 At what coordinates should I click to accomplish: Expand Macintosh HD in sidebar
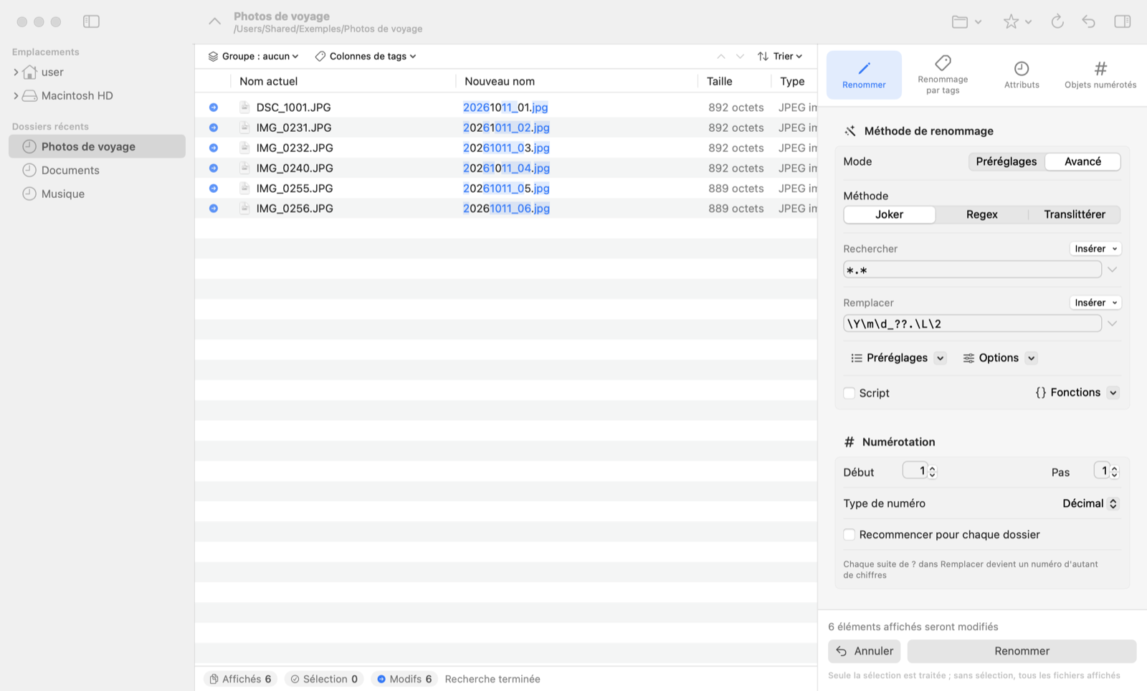point(16,96)
